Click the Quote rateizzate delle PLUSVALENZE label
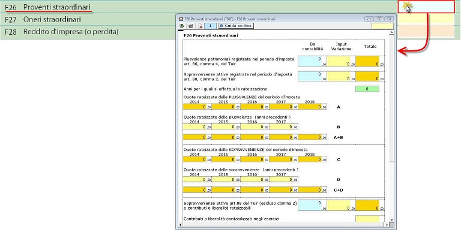Image resolution: width=461 pixels, height=230 pixels. [x=241, y=97]
